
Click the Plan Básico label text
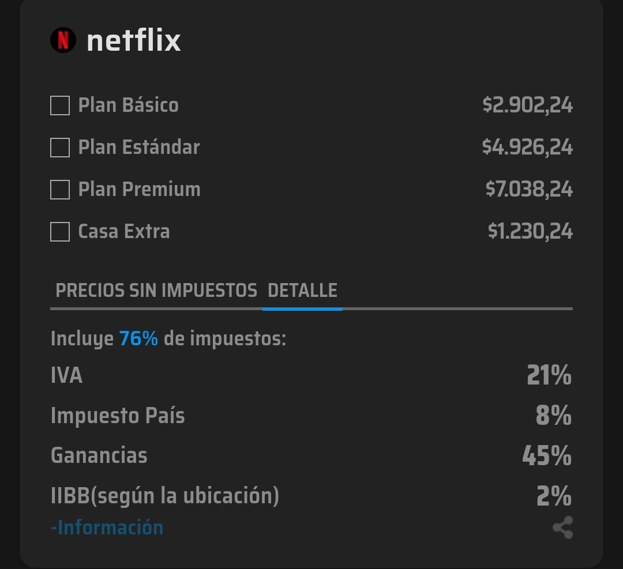pyautogui.click(x=127, y=105)
